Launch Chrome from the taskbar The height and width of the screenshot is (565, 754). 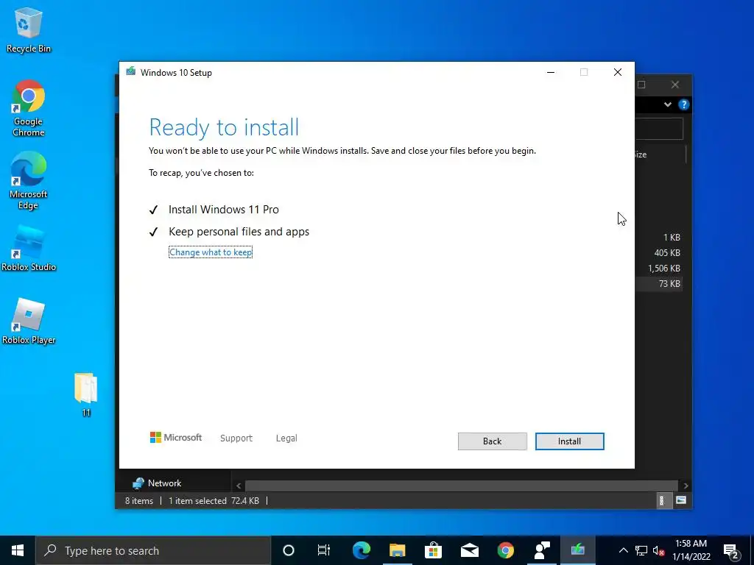(505, 550)
